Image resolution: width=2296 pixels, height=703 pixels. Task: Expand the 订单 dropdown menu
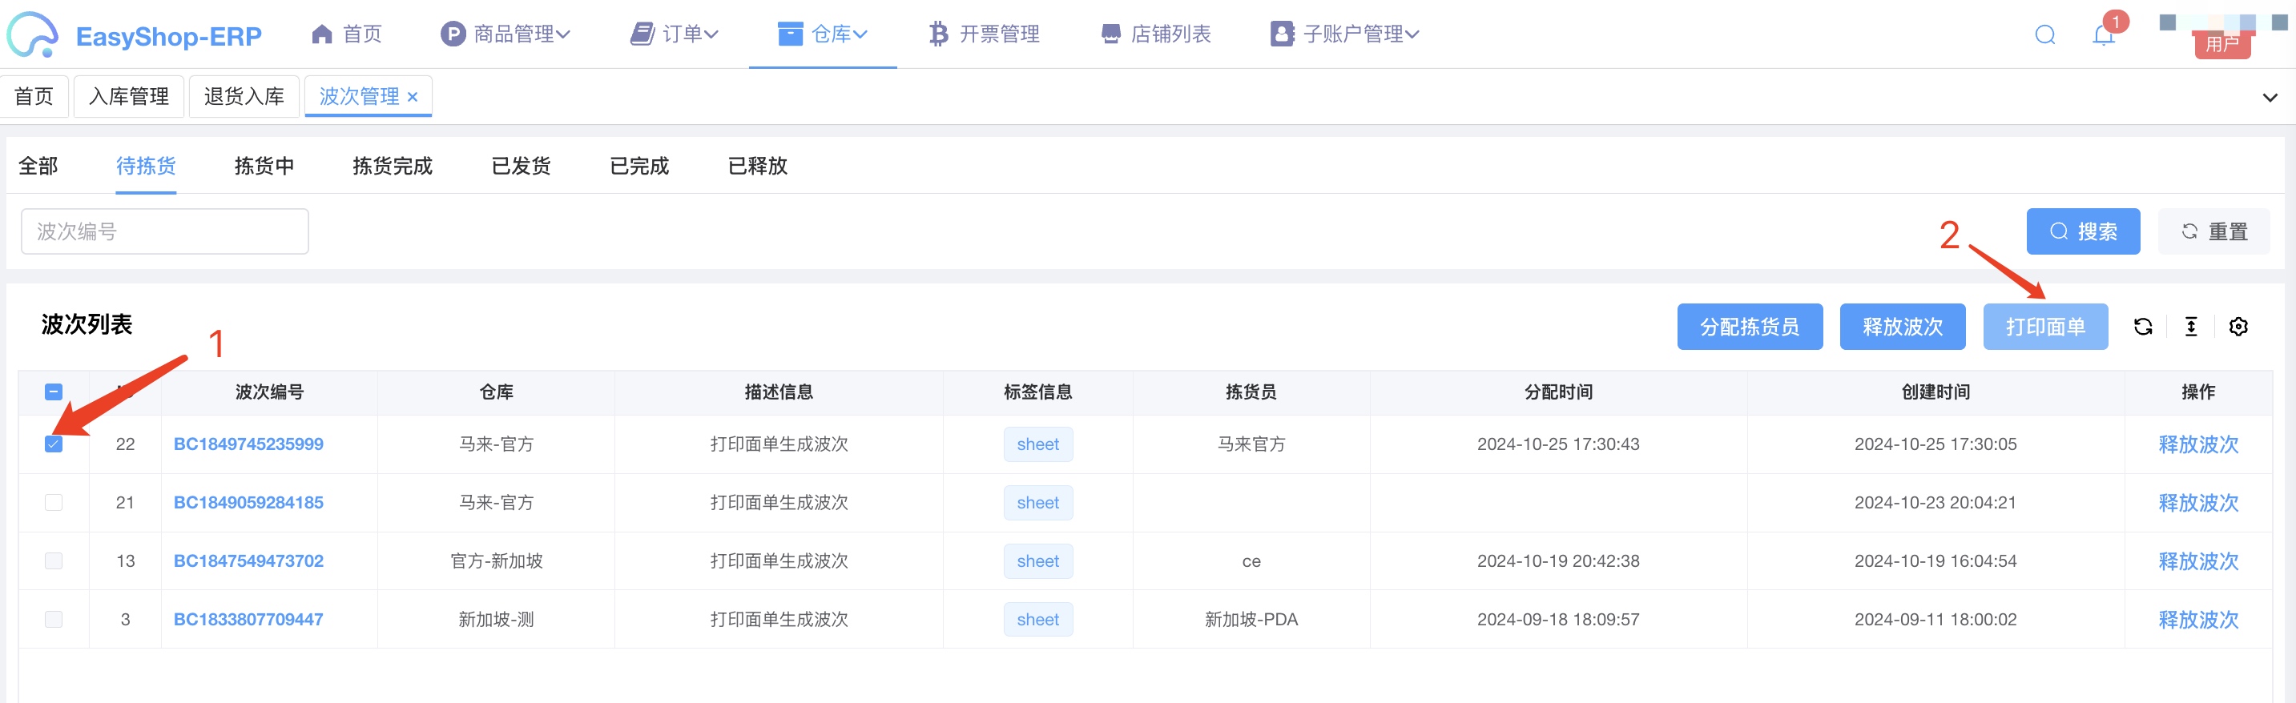coord(711,34)
